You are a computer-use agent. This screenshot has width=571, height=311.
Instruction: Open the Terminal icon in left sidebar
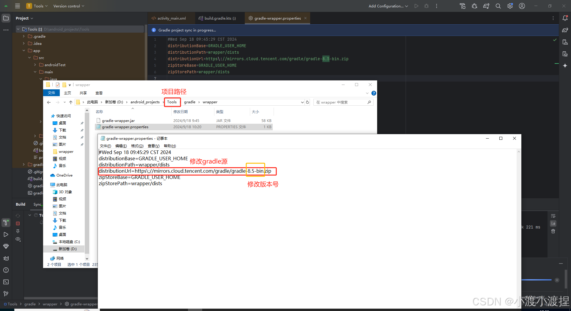pyautogui.click(x=6, y=282)
